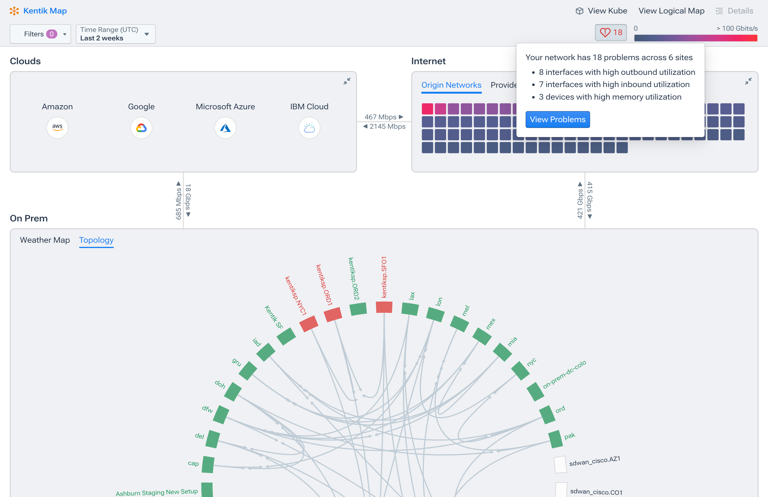Switch to the Weather Map tab
Viewport: 768px width, 497px height.
point(45,240)
